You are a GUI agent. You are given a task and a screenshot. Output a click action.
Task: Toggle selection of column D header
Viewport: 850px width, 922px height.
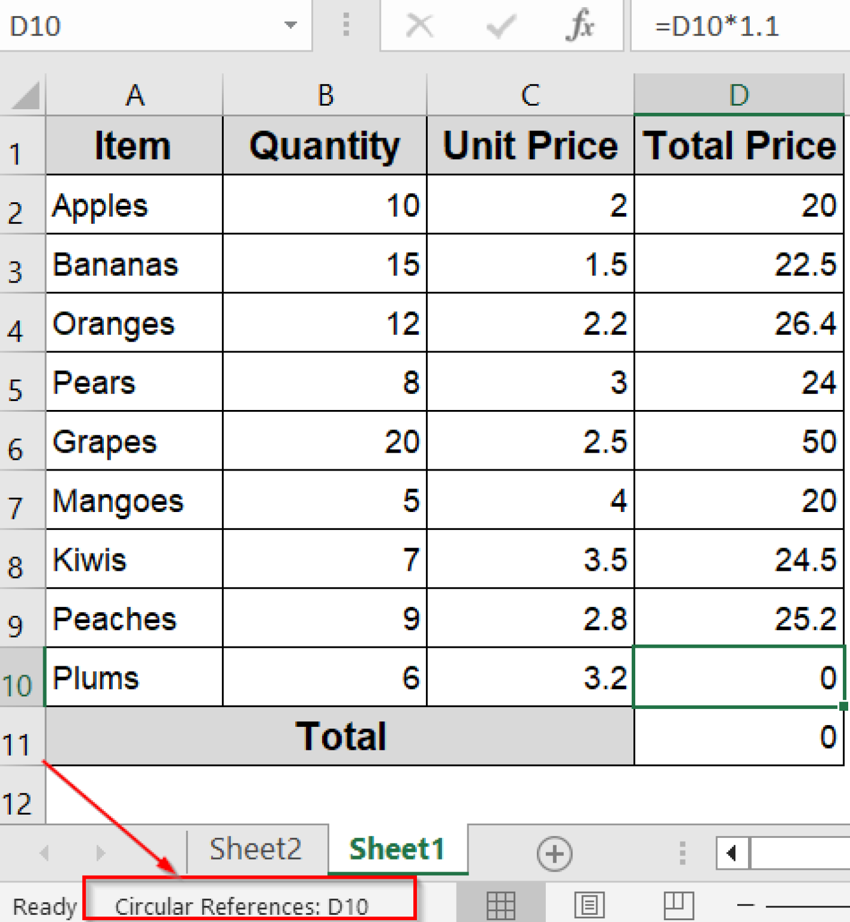(x=739, y=94)
